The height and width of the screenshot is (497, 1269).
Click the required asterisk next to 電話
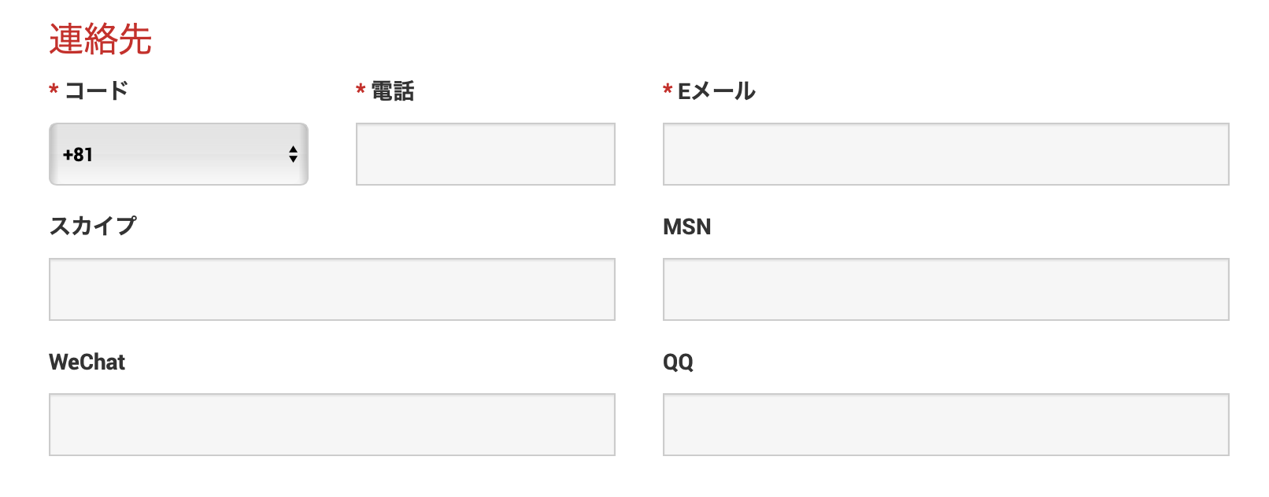(361, 90)
